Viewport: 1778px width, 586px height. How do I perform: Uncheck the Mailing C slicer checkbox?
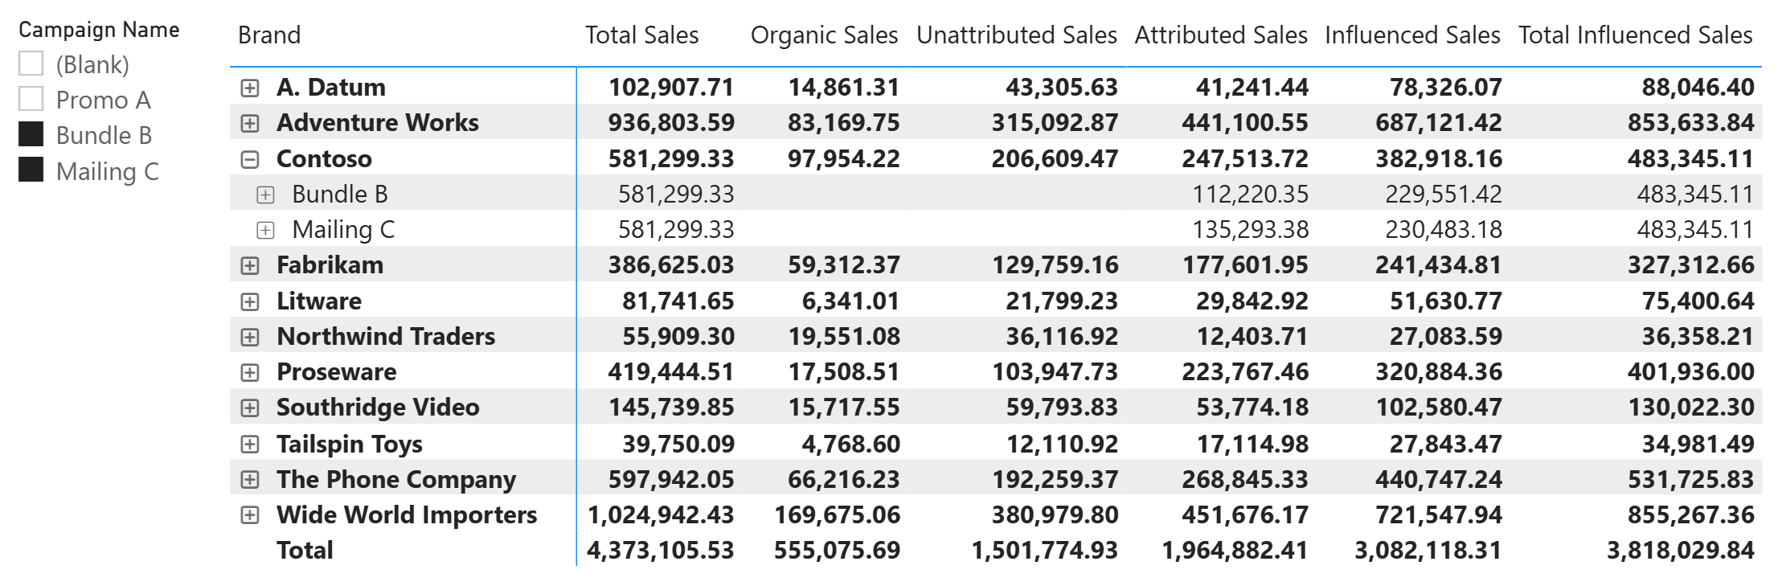point(31,170)
